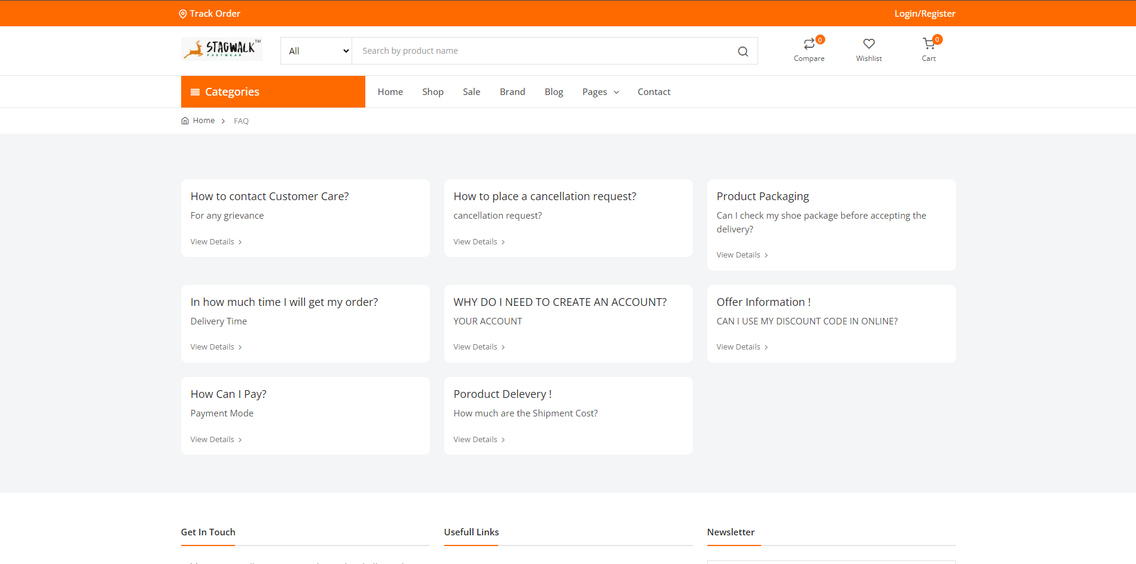The width and height of the screenshot is (1136, 564).
Task: Click the breadcrumb home icon
Action: tap(185, 121)
